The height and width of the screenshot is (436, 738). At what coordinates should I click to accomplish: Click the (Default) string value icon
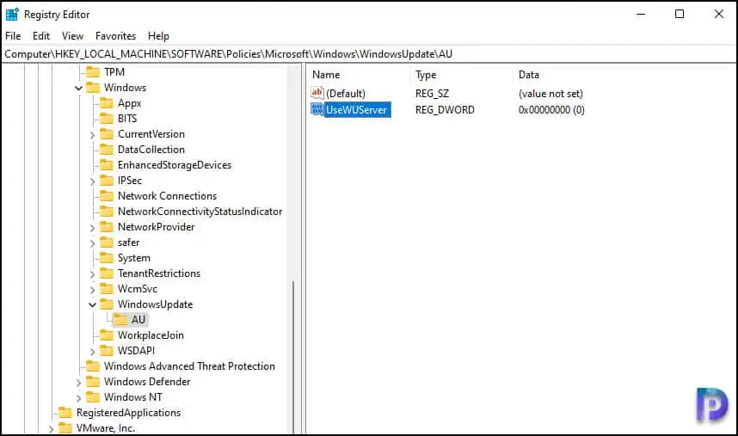317,93
